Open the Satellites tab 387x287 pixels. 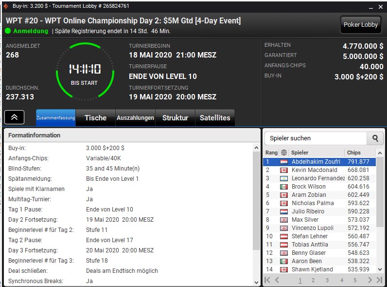click(x=215, y=118)
